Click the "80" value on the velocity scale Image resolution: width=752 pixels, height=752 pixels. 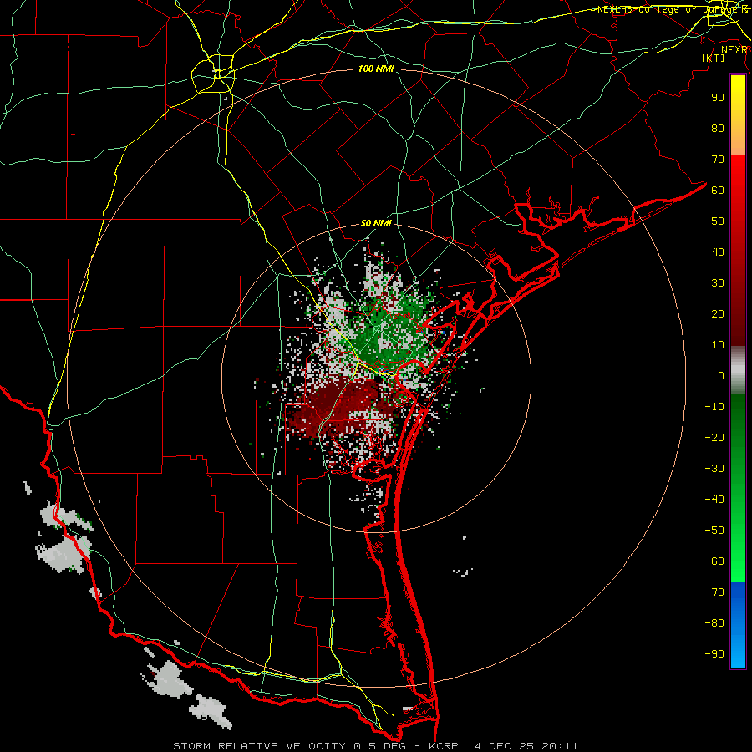pyautogui.click(x=718, y=128)
